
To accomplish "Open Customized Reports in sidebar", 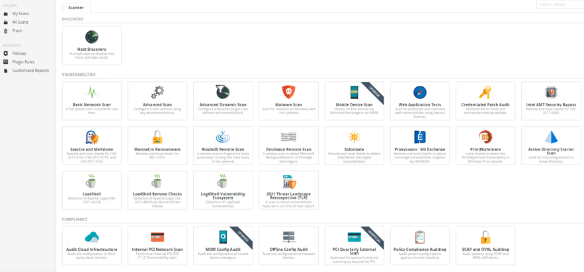I will tap(30, 71).
